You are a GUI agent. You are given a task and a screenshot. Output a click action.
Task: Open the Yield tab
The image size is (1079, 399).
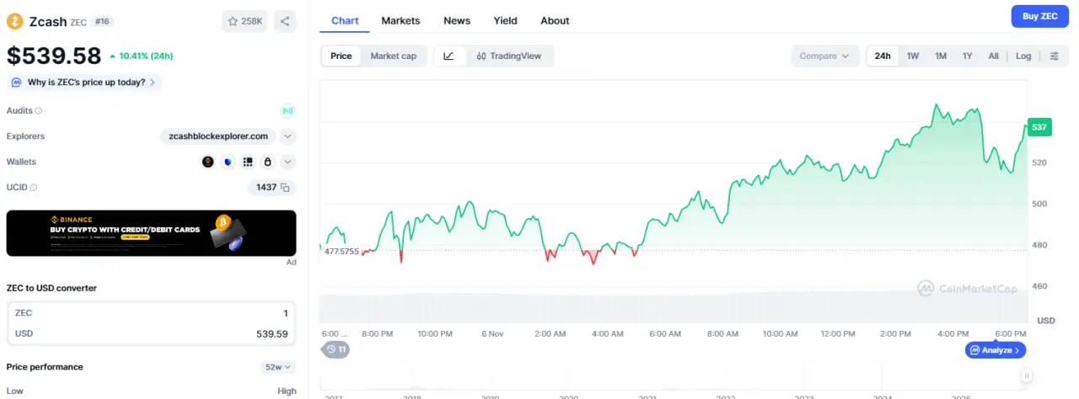[505, 20]
